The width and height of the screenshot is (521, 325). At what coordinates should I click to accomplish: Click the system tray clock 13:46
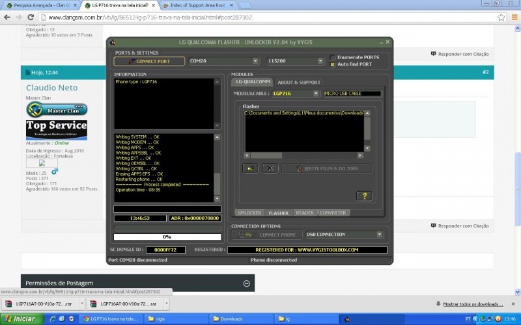point(510,319)
